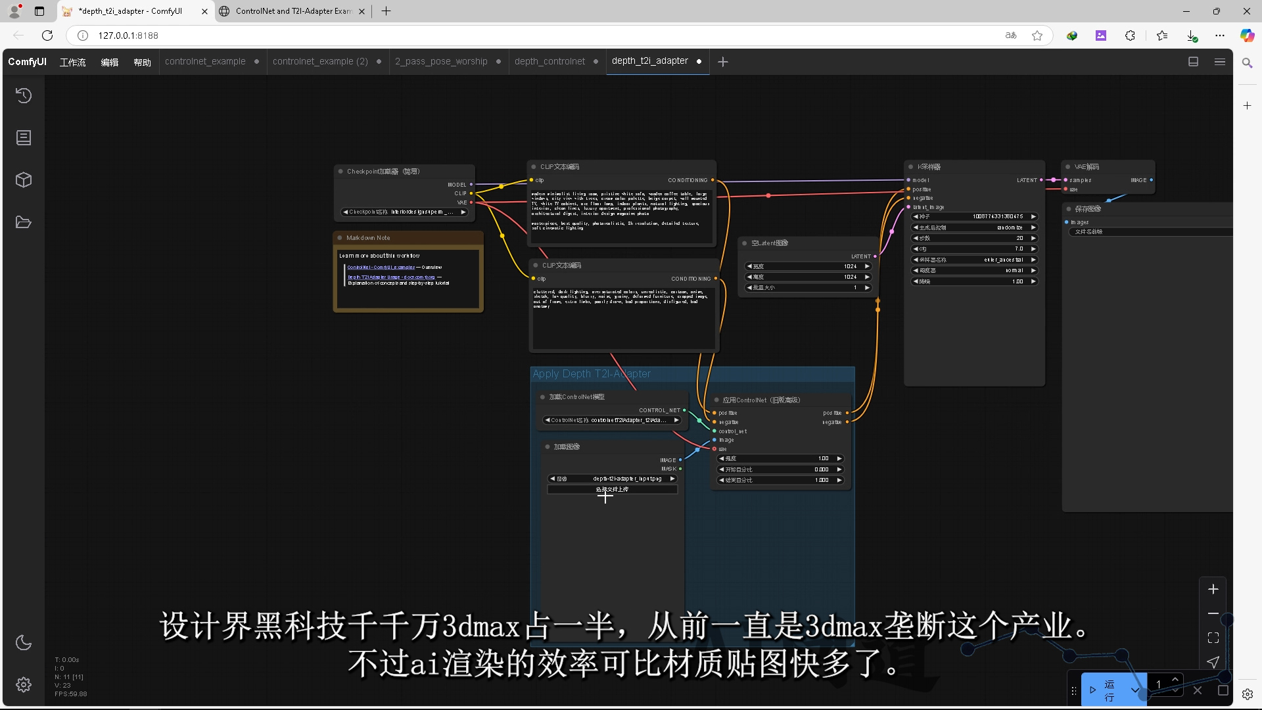Add new workflow tab with plus
This screenshot has width=1262, height=710.
coord(723,62)
